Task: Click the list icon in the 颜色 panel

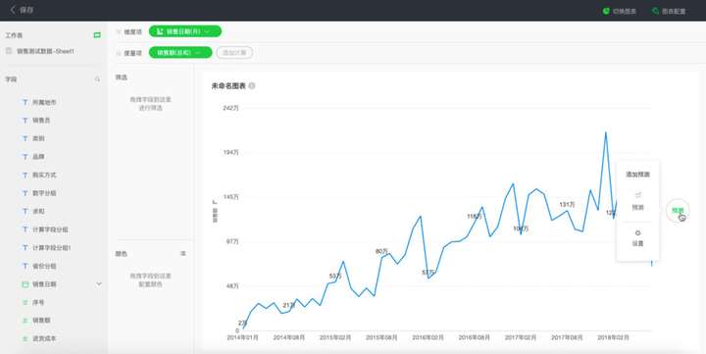Action: (182, 254)
